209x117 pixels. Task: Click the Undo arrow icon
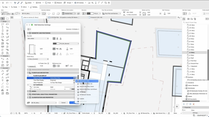7,3
